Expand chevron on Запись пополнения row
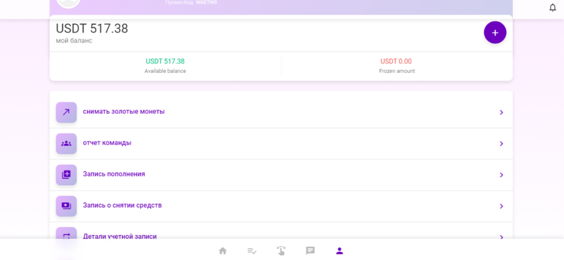 point(502,175)
